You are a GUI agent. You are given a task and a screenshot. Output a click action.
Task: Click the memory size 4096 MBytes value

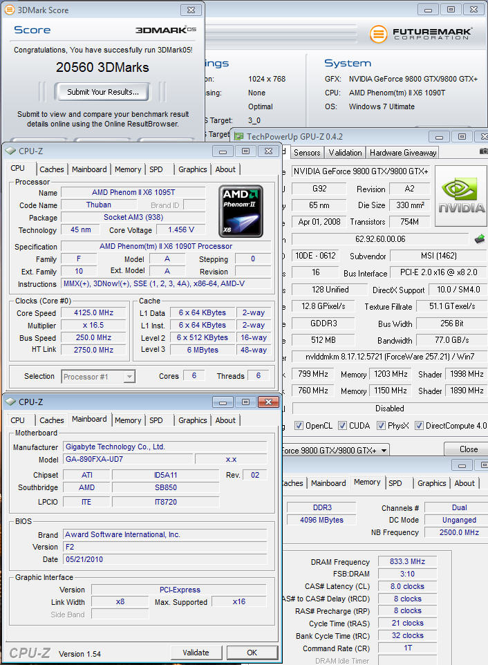322,520
